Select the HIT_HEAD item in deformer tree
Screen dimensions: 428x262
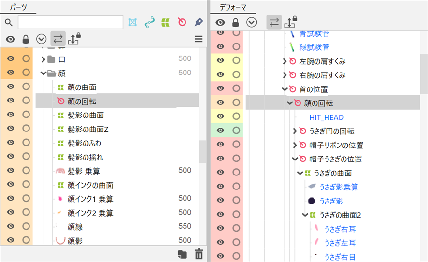[x=326, y=117]
